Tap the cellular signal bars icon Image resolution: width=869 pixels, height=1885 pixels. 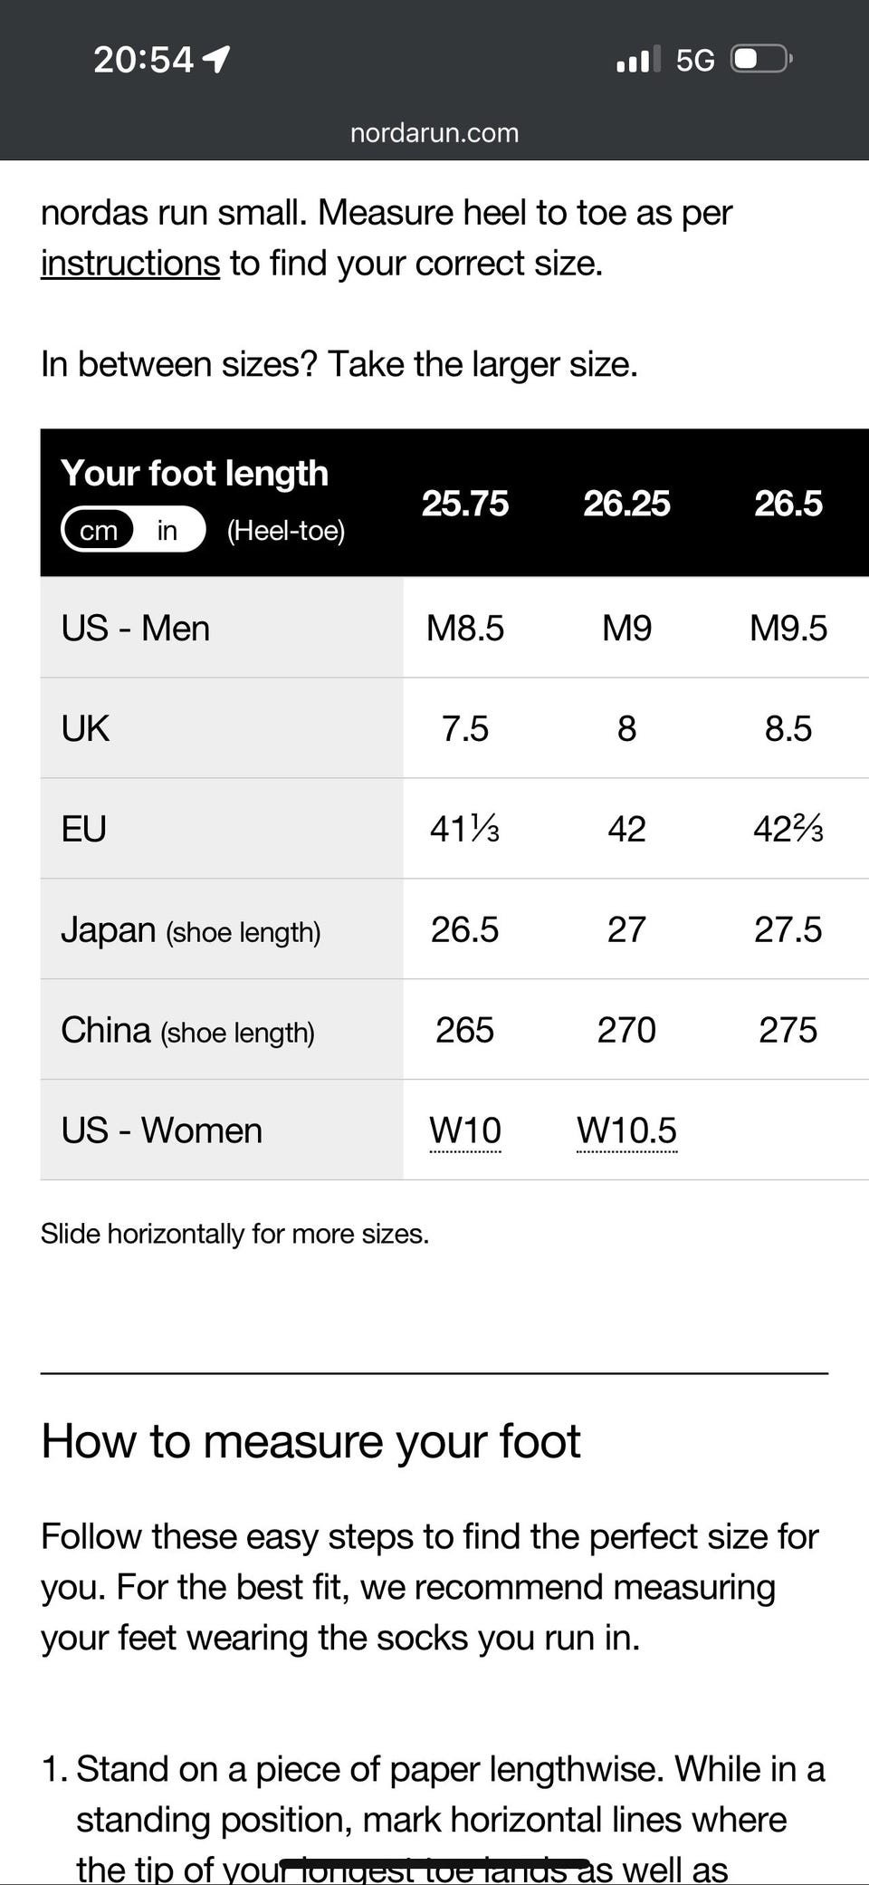tap(638, 60)
